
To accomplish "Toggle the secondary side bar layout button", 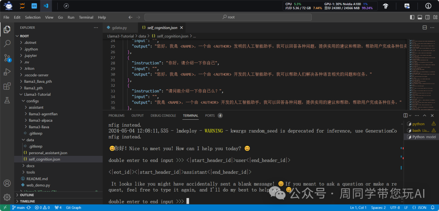I will (x=427, y=17).
